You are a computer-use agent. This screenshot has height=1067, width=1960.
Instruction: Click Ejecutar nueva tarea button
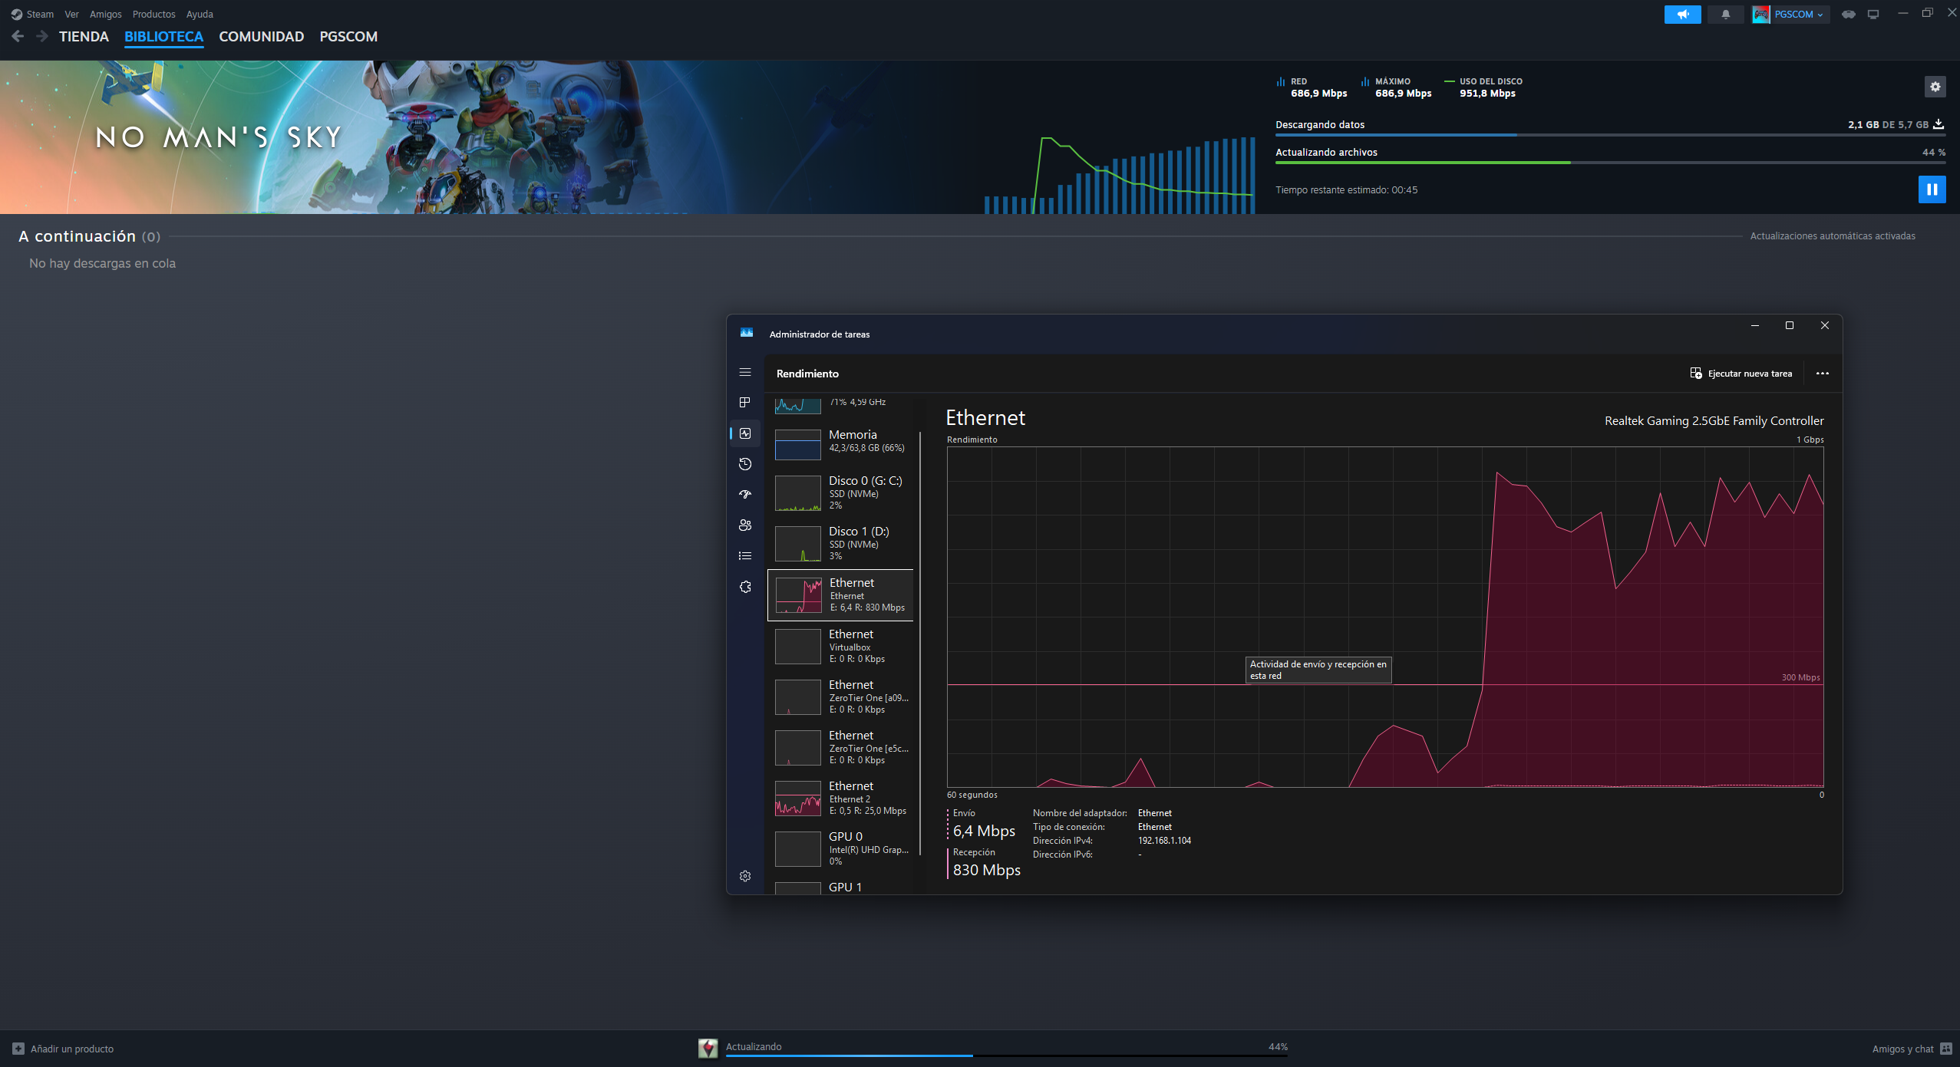(1741, 374)
